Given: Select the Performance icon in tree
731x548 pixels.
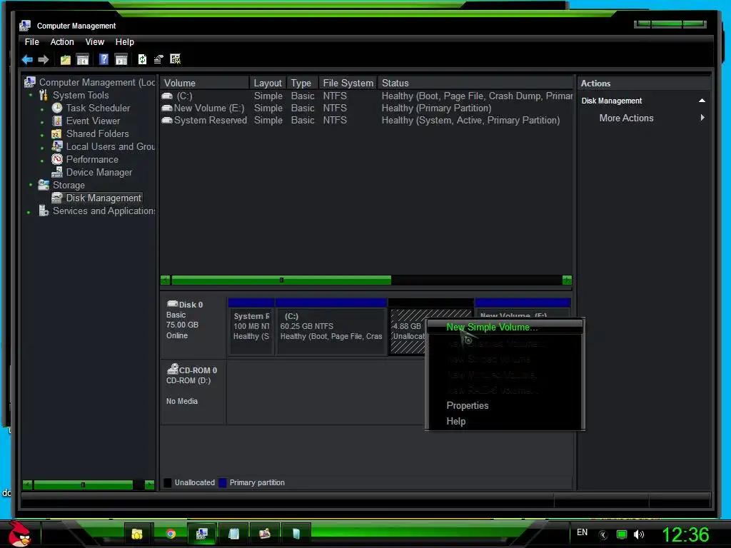Looking at the screenshot, I should (x=57, y=159).
